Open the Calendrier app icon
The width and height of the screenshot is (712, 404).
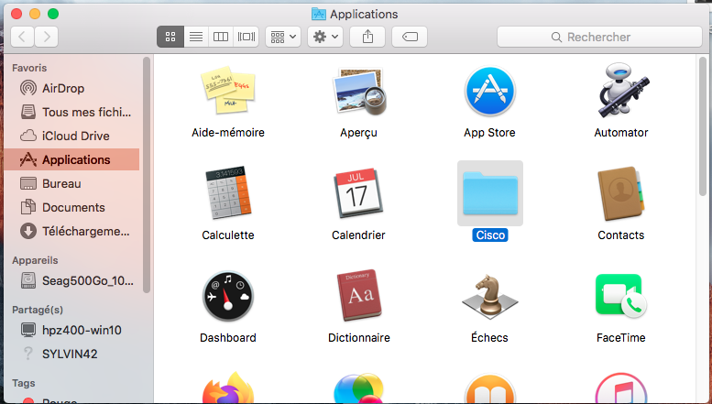click(358, 194)
